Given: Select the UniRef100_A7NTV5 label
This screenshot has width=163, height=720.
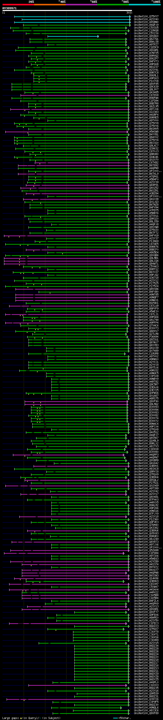Looking at the screenshot, I should (x=146, y=53).
